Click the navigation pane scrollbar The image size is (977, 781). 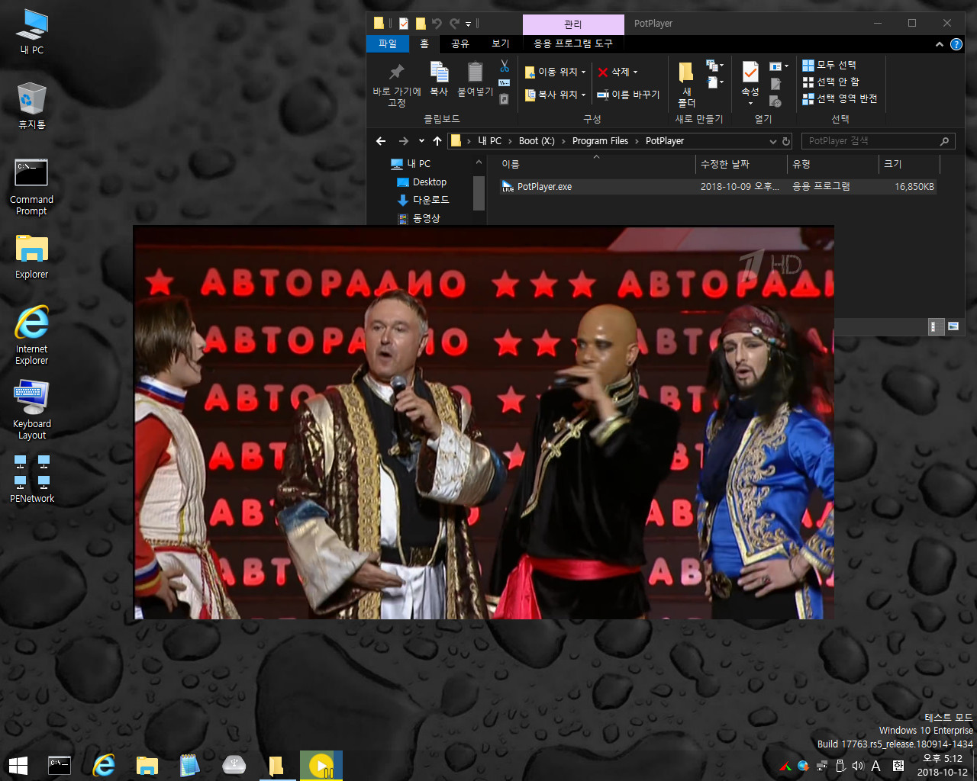pos(479,192)
